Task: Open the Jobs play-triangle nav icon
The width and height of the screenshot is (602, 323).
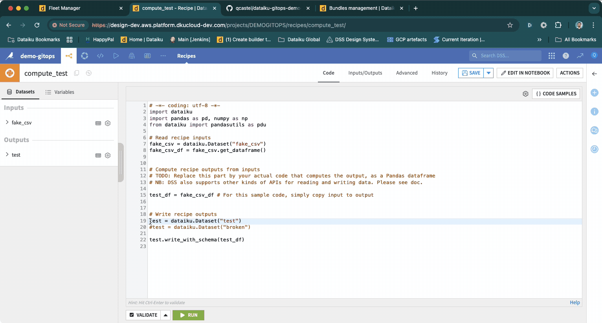Action: pyautogui.click(x=116, y=56)
